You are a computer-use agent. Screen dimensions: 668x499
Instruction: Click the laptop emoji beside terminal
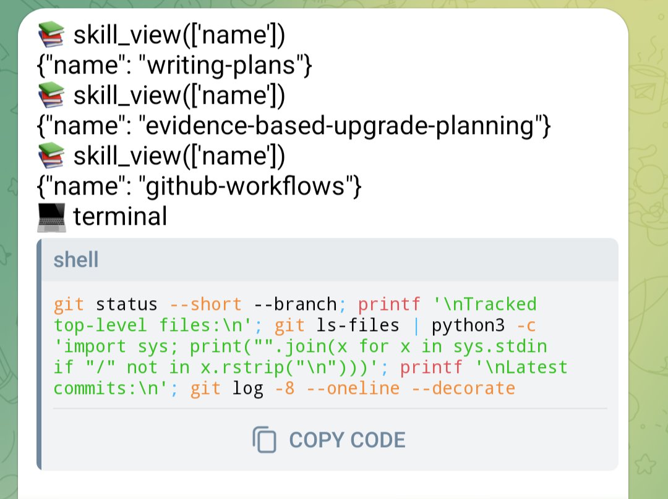click(x=51, y=217)
